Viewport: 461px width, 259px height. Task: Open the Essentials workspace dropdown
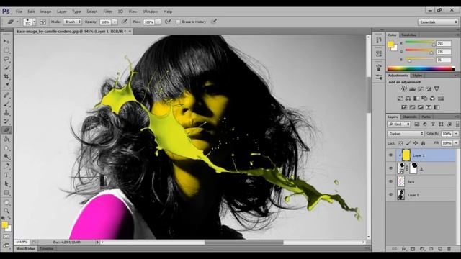tap(438, 22)
